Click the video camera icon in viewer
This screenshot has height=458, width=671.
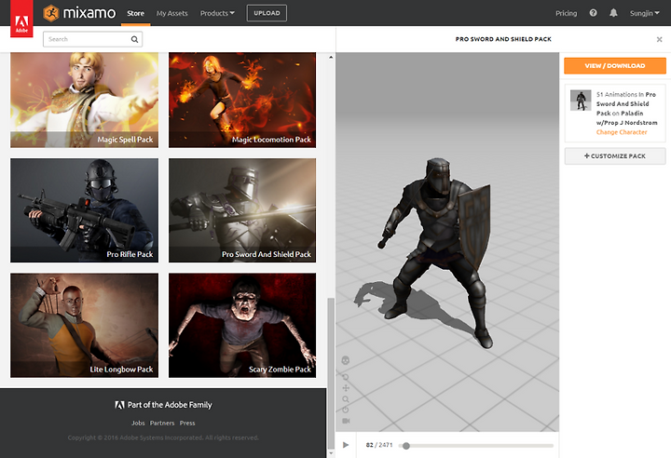[x=346, y=421]
